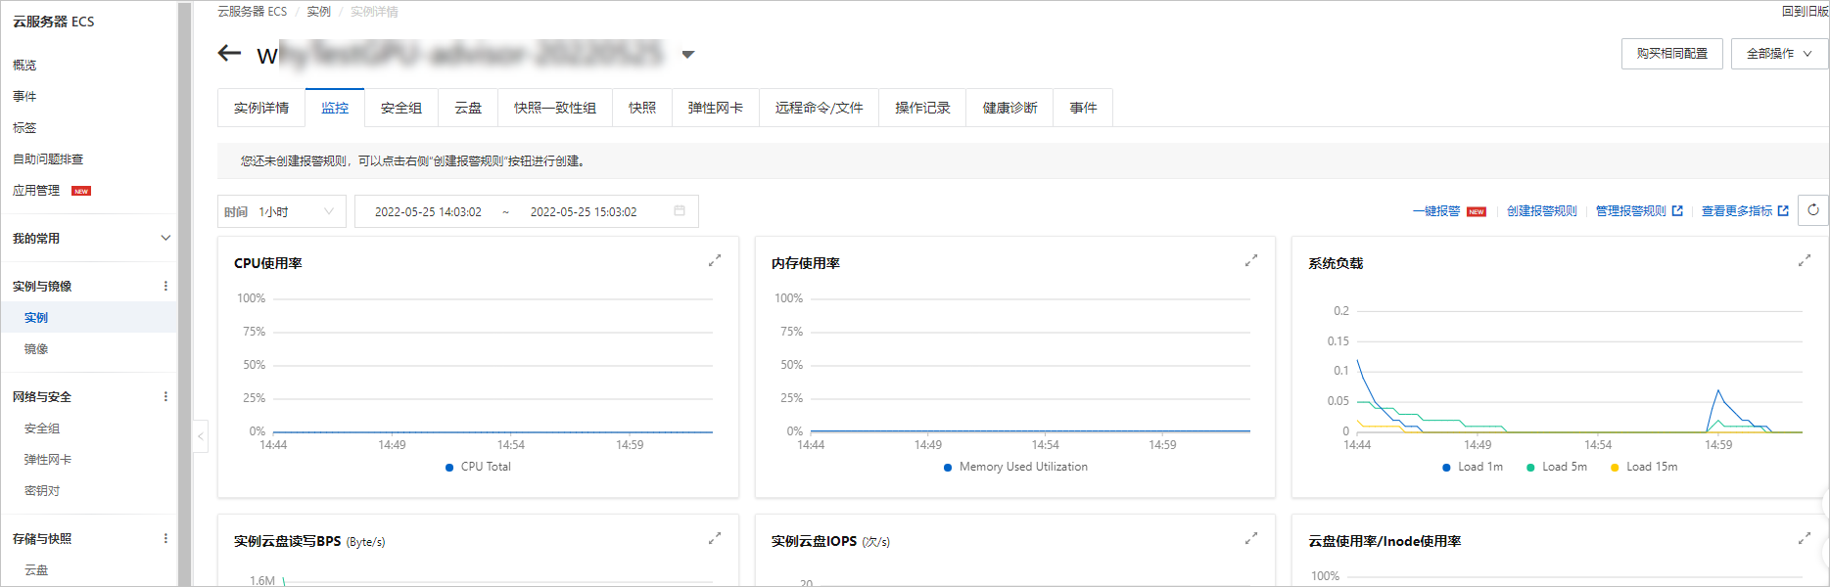Screen dimensions: 1830x587
Task: Collapse the left sidebar with the handle
Action: (x=201, y=435)
